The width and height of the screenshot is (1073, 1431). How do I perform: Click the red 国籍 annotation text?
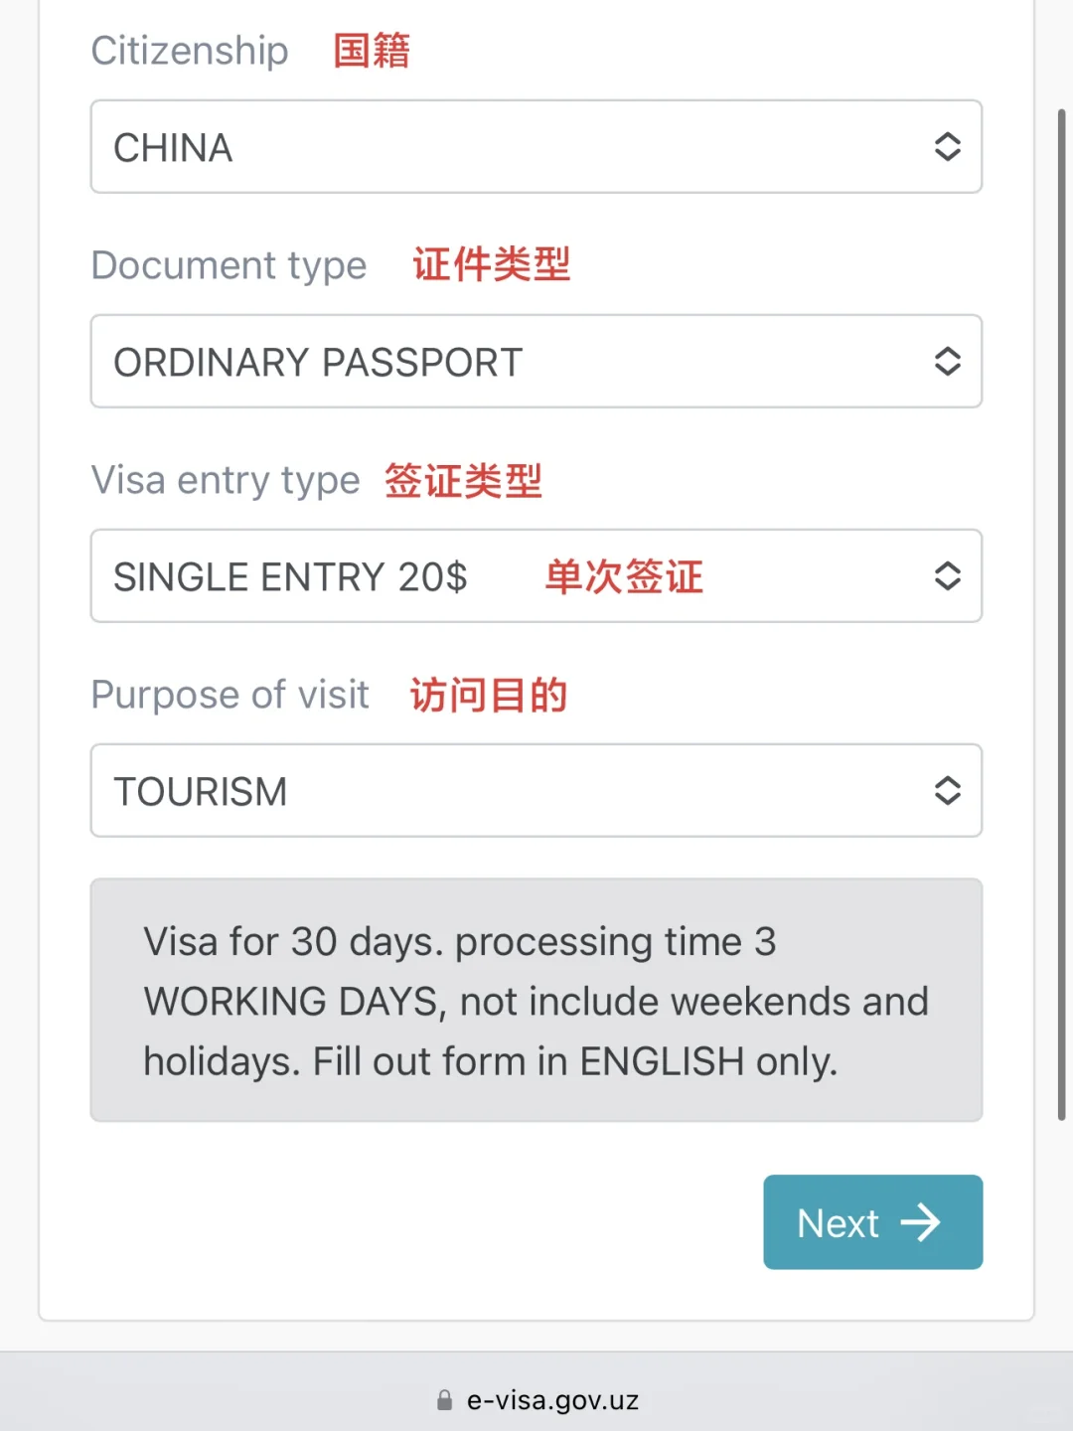point(372,51)
